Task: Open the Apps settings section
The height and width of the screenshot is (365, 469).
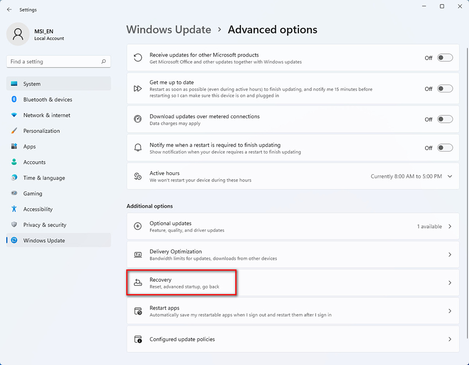Action: click(x=29, y=146)
